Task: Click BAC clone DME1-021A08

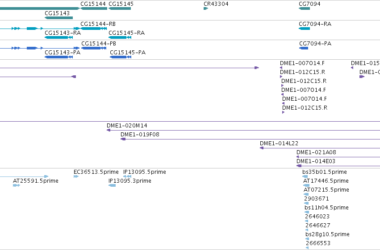Action: (338, 157)
